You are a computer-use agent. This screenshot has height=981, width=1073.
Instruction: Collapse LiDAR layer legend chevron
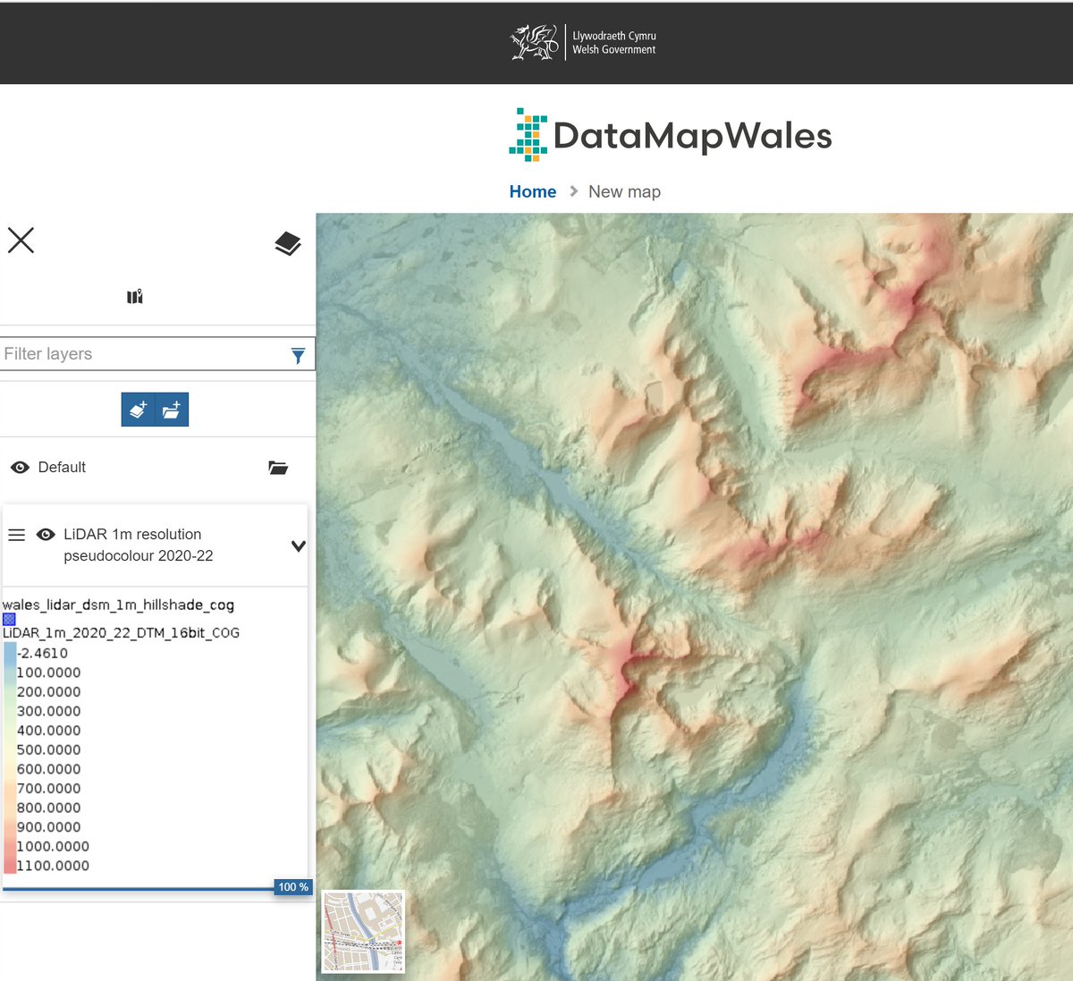pyautogui.click(x=299, y=545)
